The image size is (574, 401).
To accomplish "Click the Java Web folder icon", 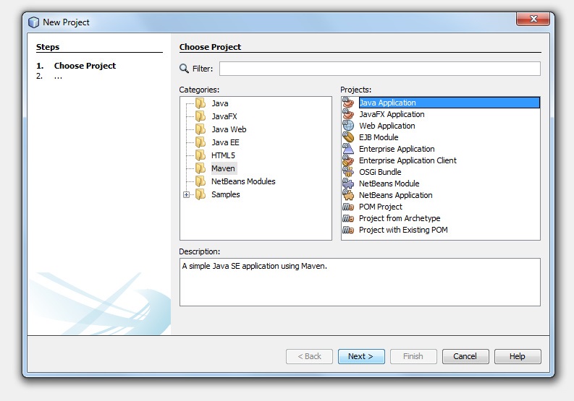I will coord(201,129).
